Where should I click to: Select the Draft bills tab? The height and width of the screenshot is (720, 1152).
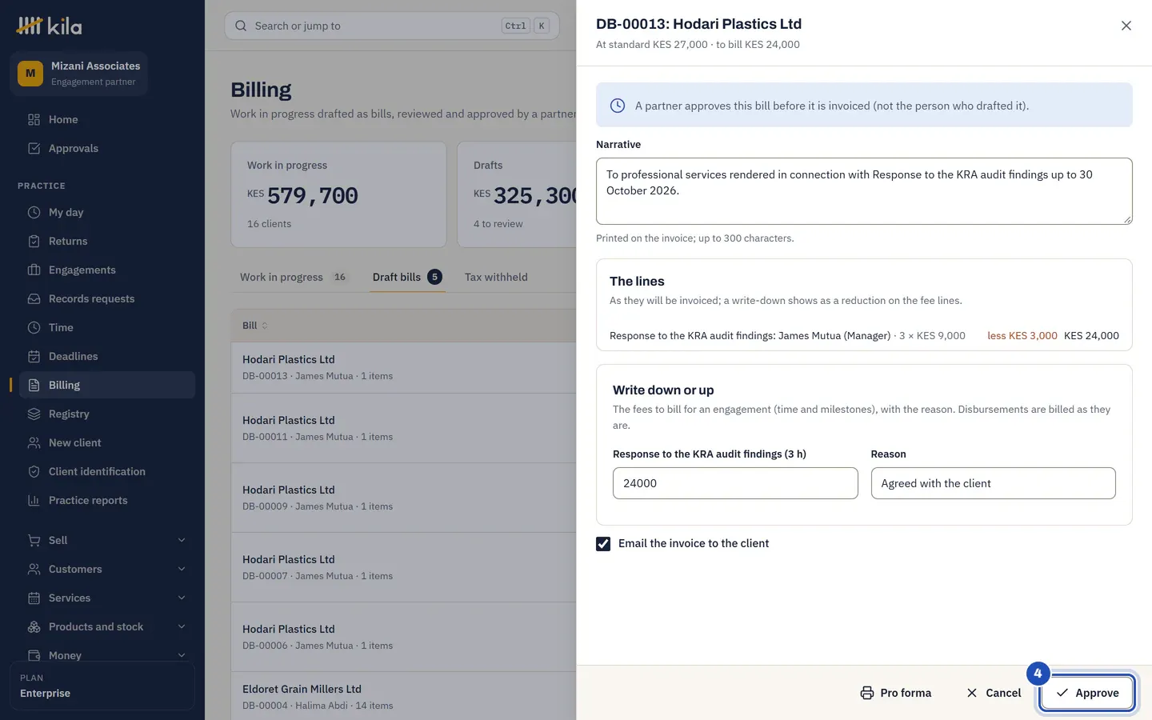tap(407, 277)
